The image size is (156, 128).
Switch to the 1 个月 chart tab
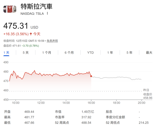click(47, 53)
